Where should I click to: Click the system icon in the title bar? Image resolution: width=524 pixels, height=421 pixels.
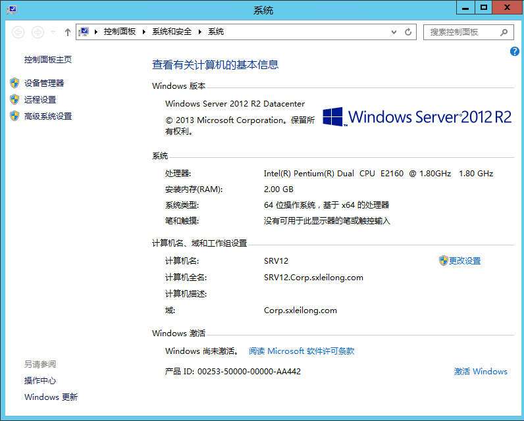click(12, 10)
